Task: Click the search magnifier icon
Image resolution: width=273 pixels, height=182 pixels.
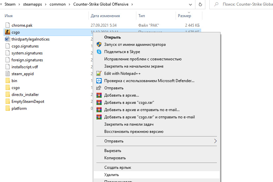Action: [x=216, y=4]
